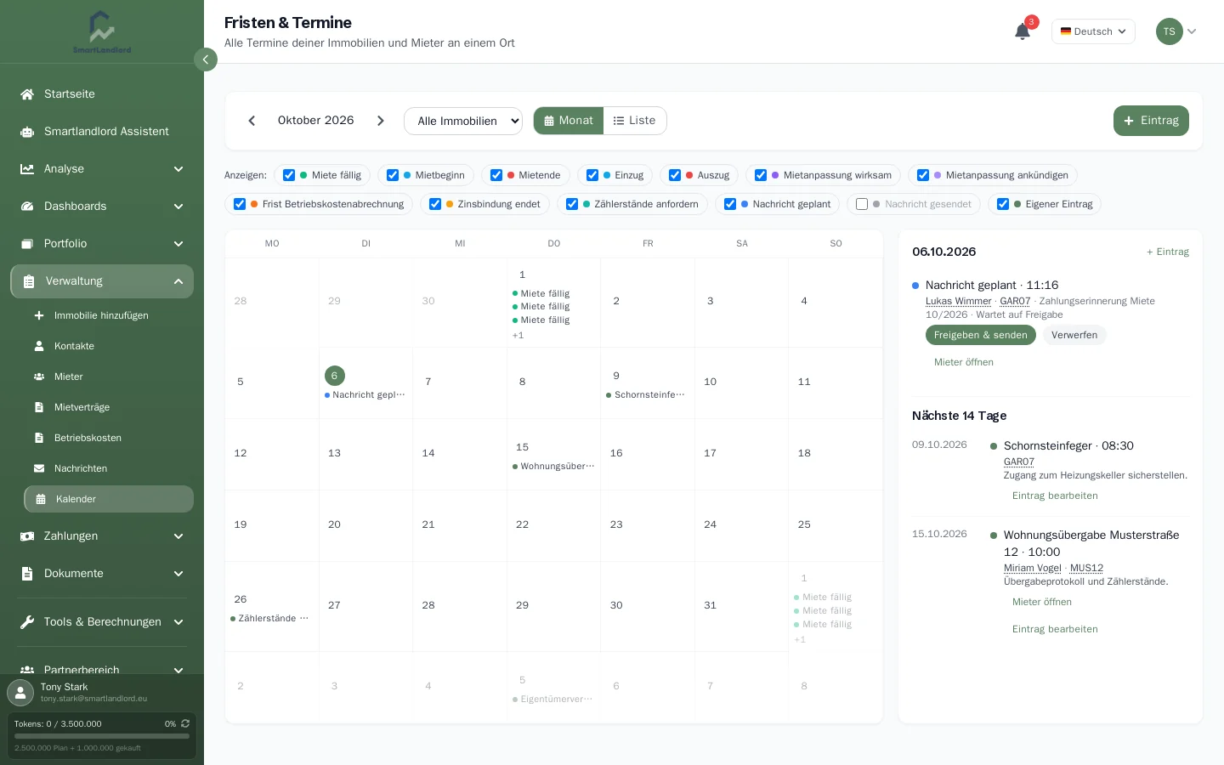Refresh tokens using the reload icon
Image resolution: width=1224 pixels, height=765 pixels.
pyautogui.click(x=185, y=724)
